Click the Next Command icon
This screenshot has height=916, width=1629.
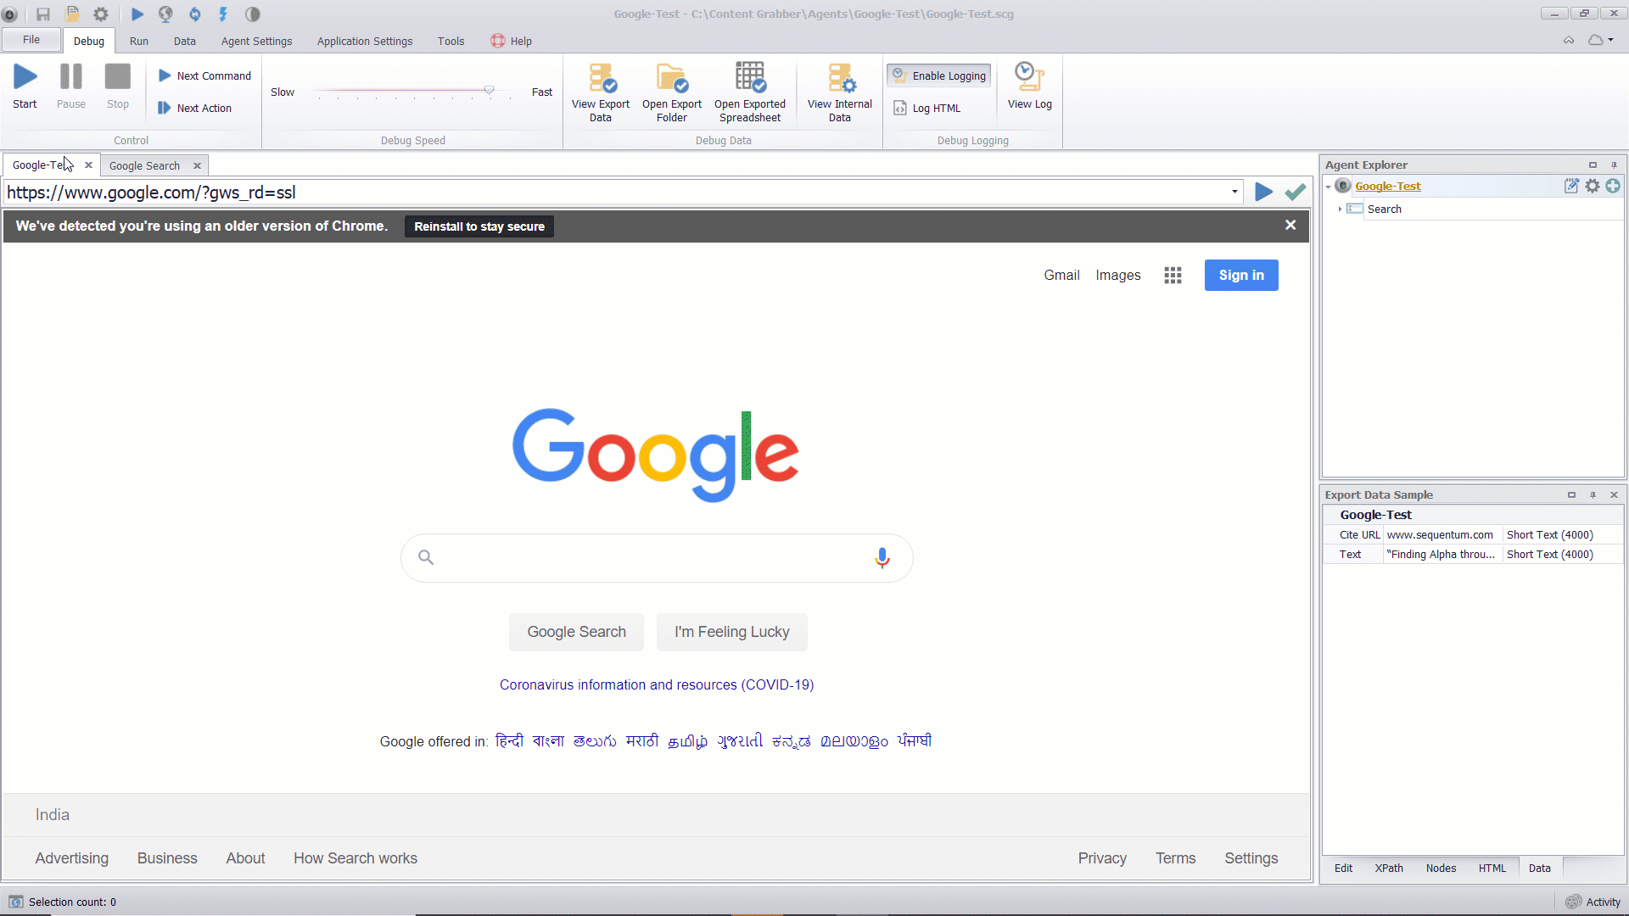165,76
